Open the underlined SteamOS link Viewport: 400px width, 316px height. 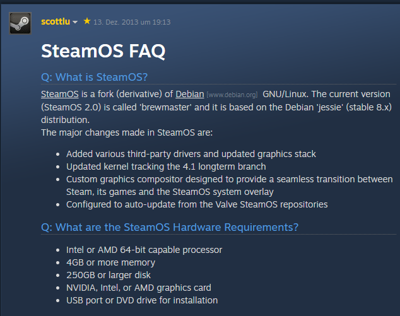tap(56, 94)
